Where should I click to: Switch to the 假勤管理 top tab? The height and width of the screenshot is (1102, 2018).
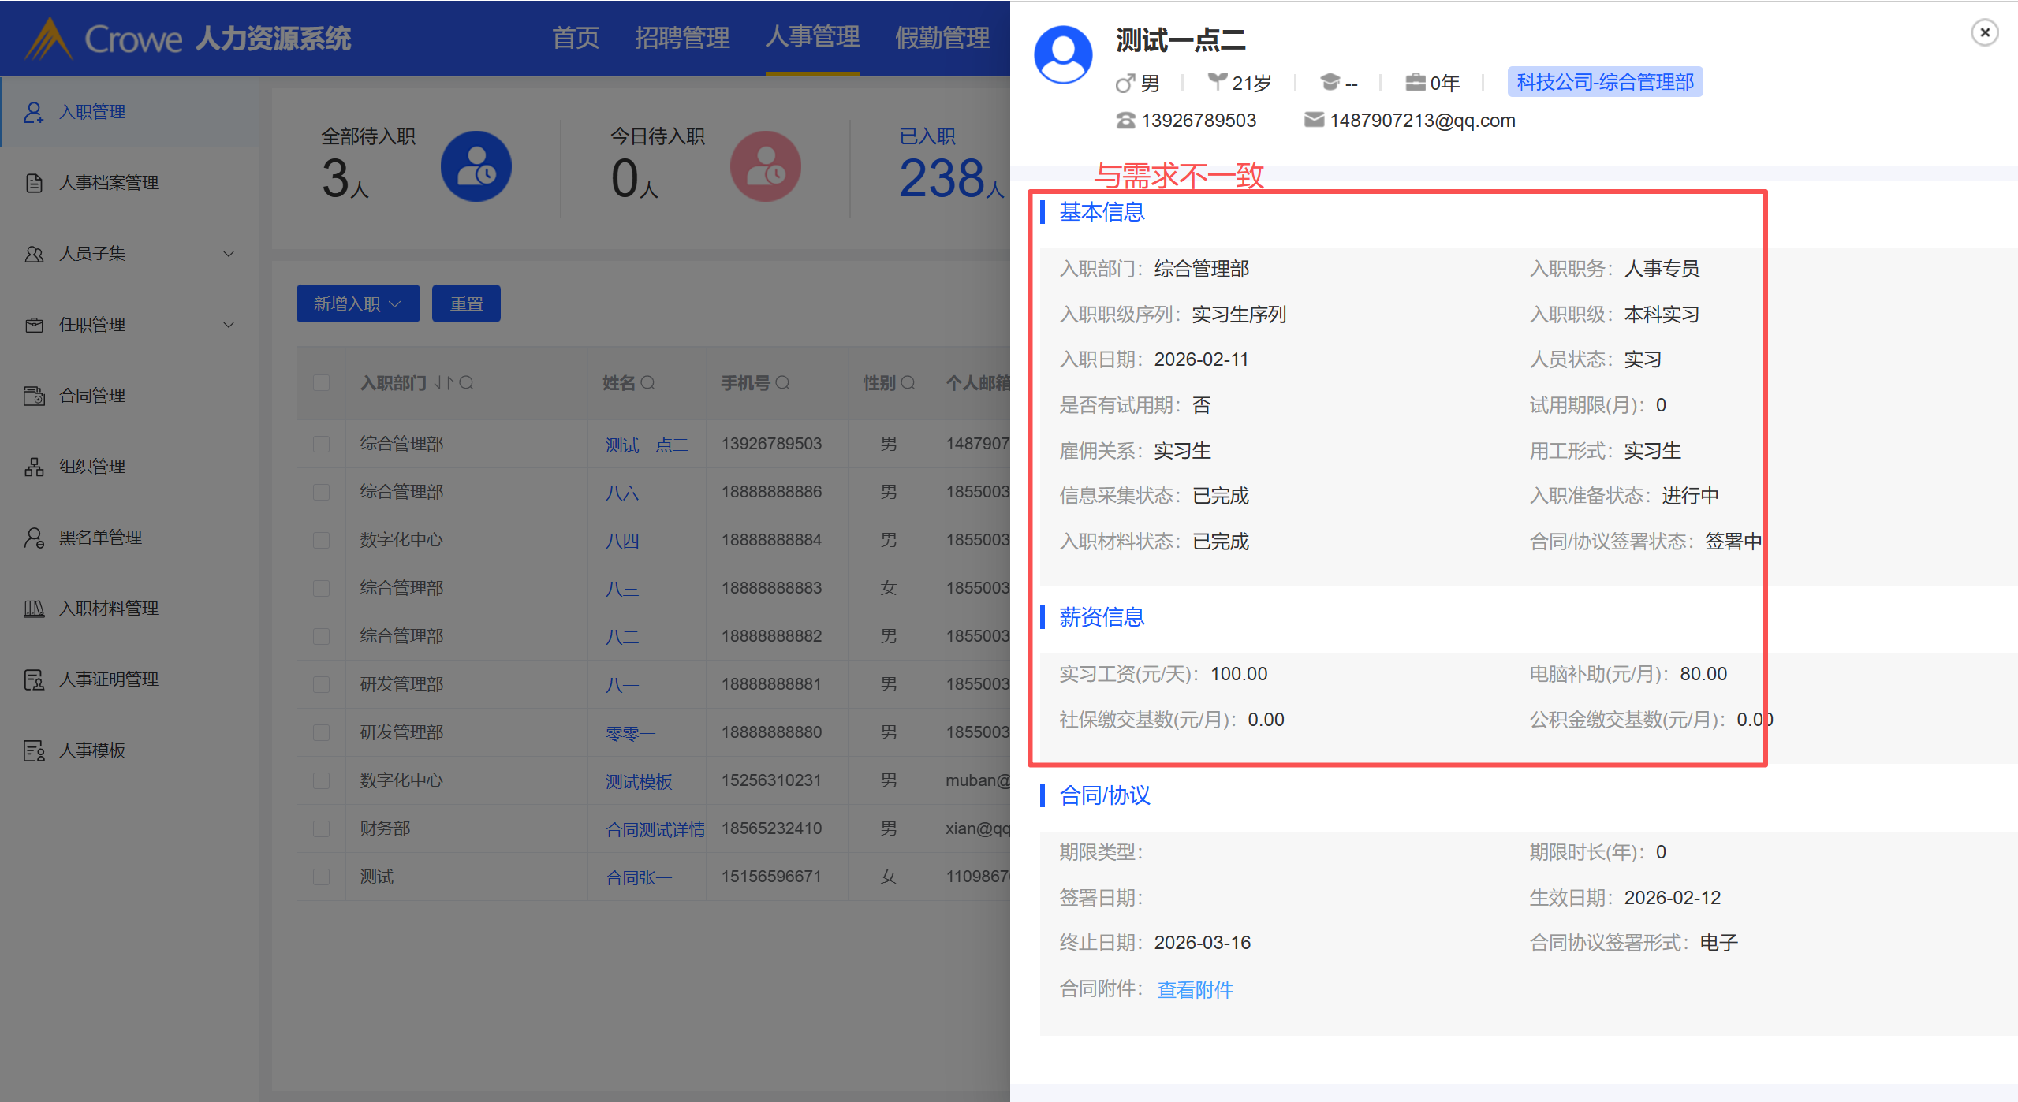point(942,38)
